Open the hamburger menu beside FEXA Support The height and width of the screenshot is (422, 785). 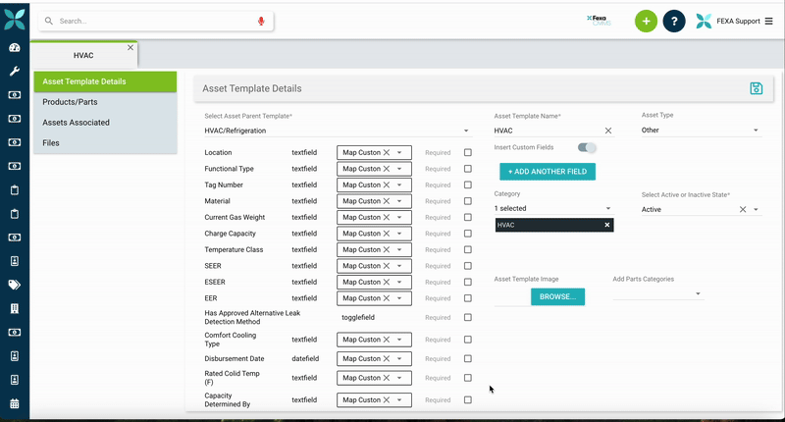[x=768, y=21]
